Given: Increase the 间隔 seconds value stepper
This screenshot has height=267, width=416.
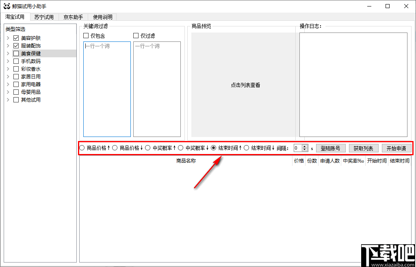Looking at the screenshot, I should (x=305, y=145).
